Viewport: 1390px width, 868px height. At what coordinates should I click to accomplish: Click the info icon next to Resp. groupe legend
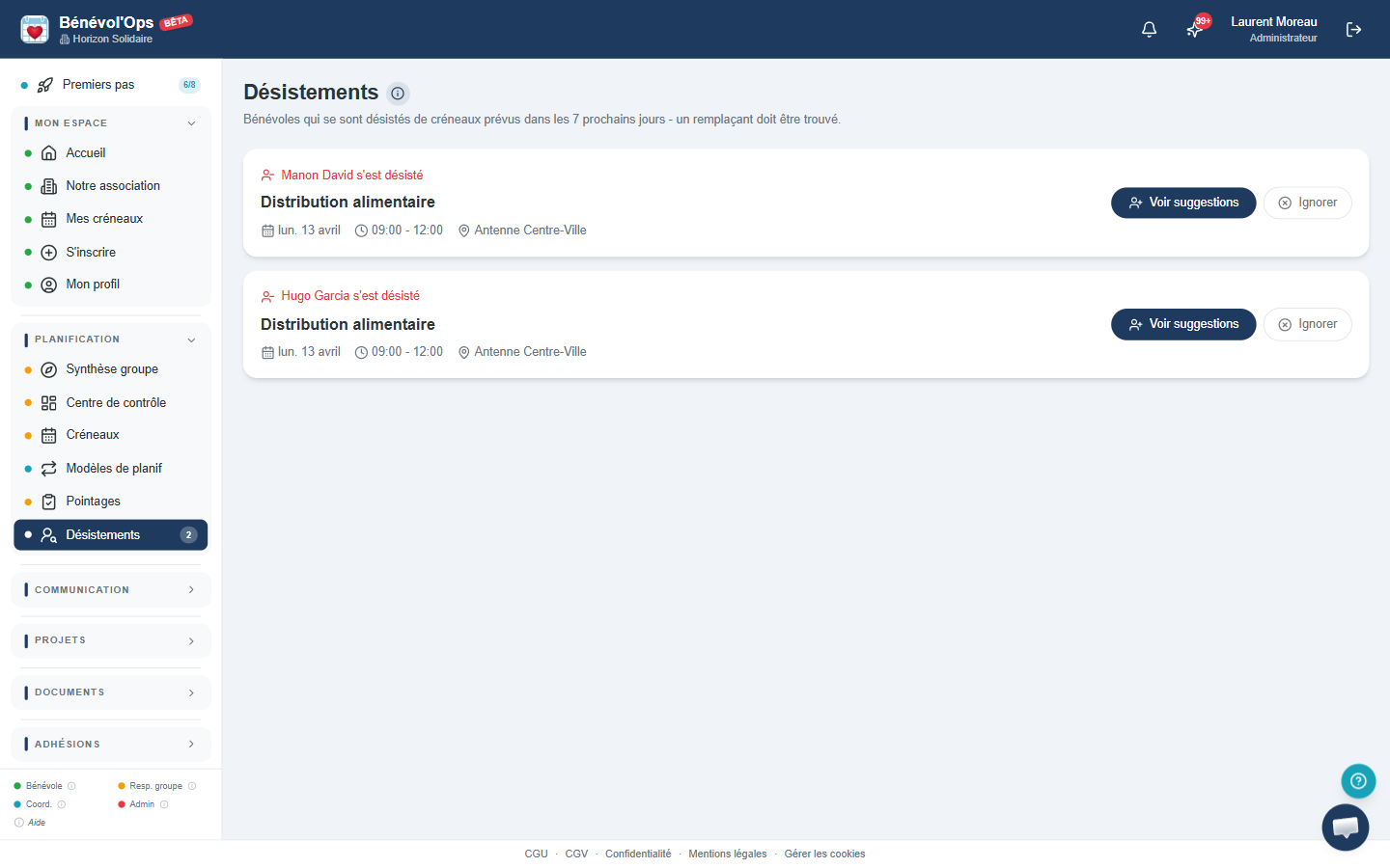point(192,786)
